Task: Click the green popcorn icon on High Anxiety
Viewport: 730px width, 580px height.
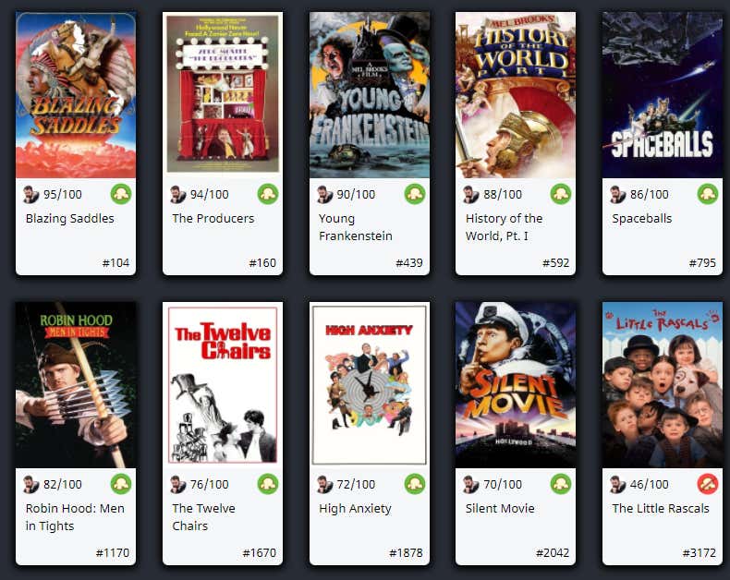Action: pyautogui.click(x=414, y=484)
